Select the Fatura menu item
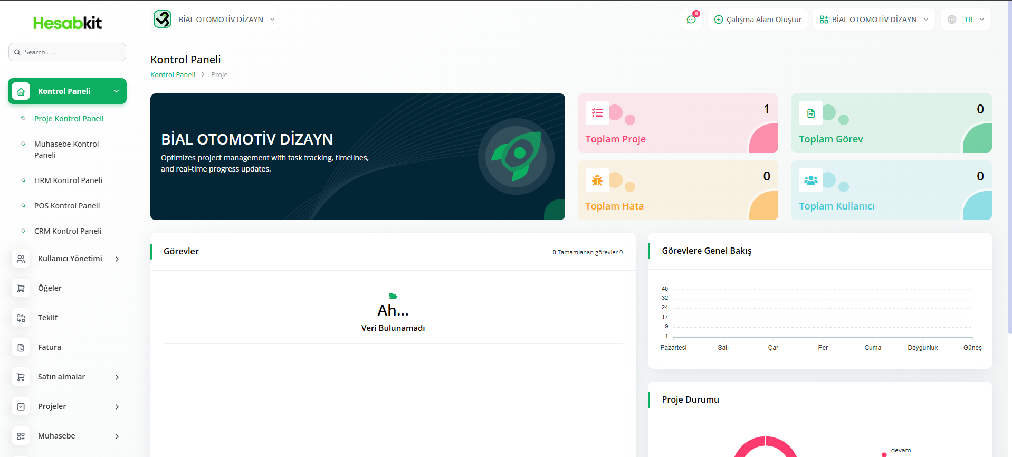This screenshot has width=1012, height=457. click(50, 347)
